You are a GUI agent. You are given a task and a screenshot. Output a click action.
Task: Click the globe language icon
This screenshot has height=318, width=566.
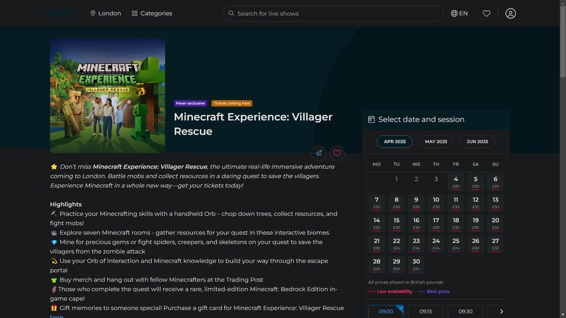click(453, 13)
